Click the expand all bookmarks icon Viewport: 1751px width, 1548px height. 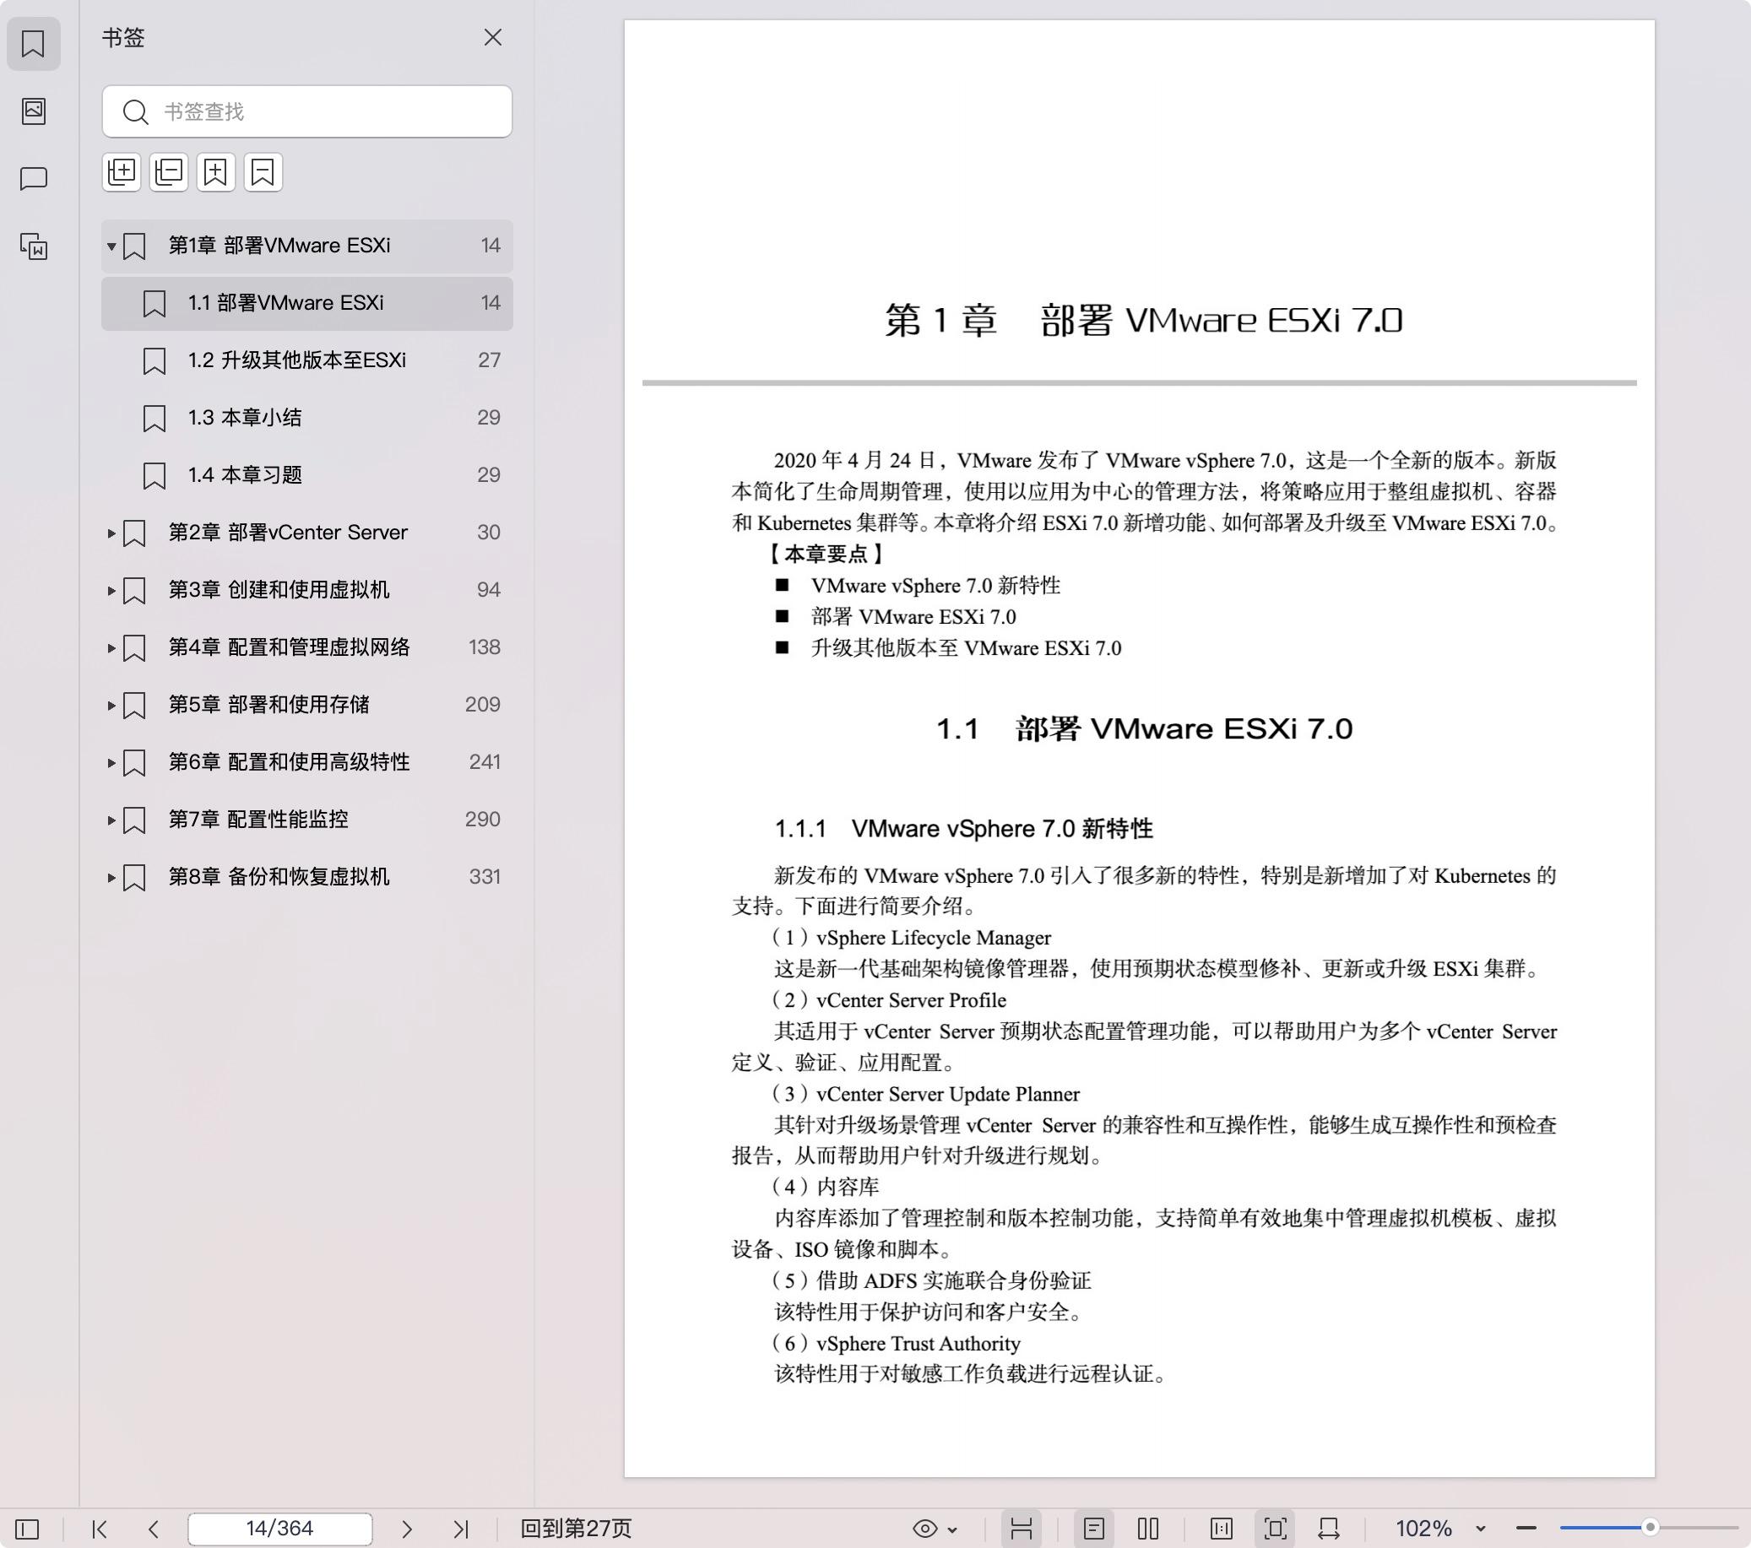[x=122, y=172]
